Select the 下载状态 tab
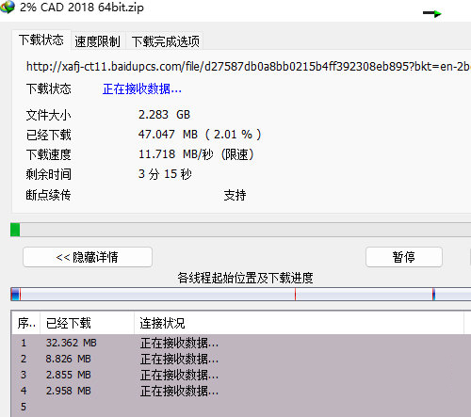The width and height of the screenshot is (471, 417). (x=41, y=40)
